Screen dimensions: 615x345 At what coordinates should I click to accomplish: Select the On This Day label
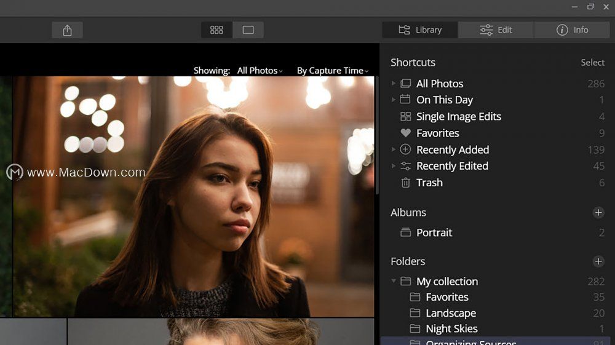coord(445,100)
